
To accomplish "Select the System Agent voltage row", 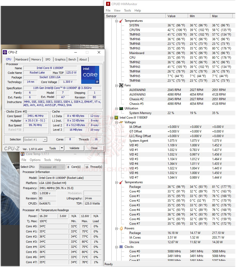I will [182, 141].
